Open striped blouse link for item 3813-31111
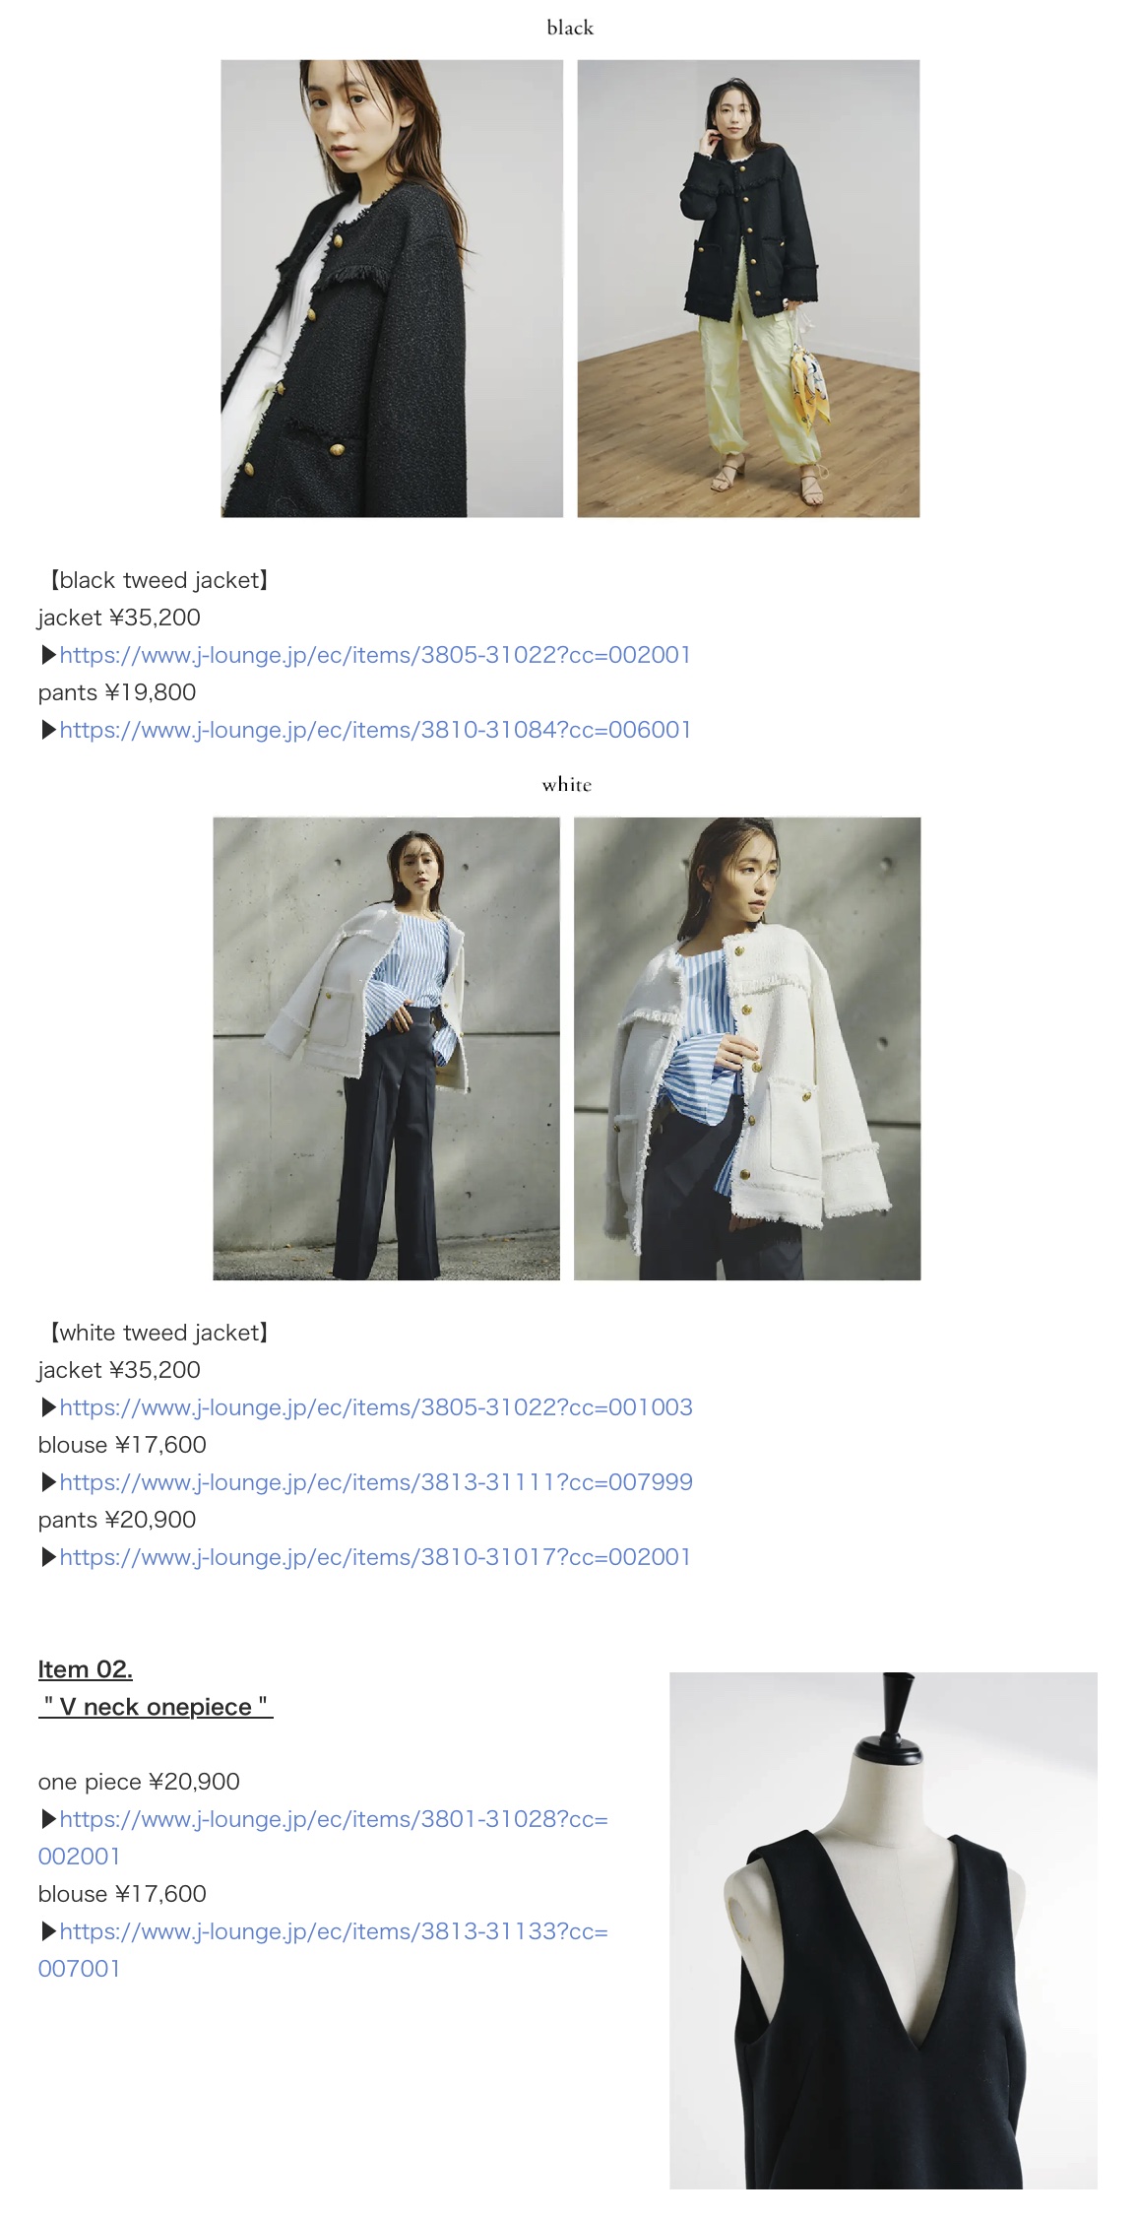Viewport: 1138px width, 2218px height. coord(376,1482)
